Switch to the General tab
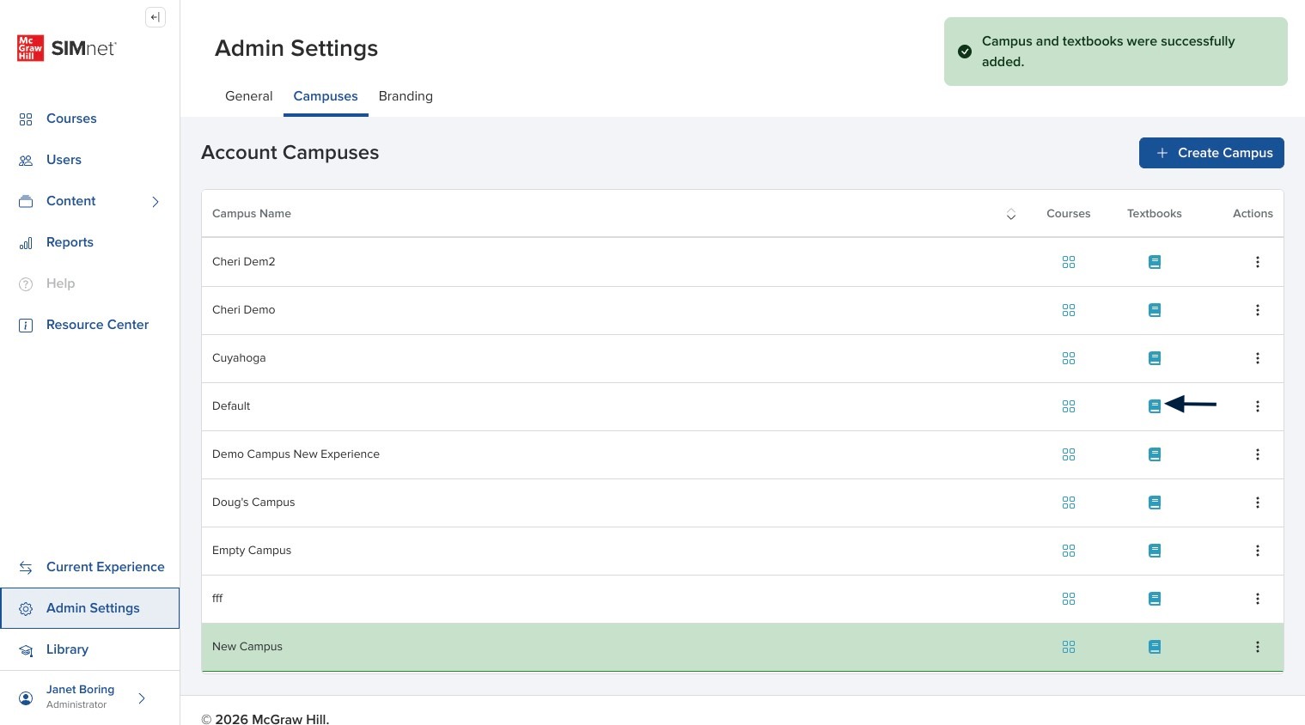The height and width of the screenshot is (725, 1305). pos(249,96)
